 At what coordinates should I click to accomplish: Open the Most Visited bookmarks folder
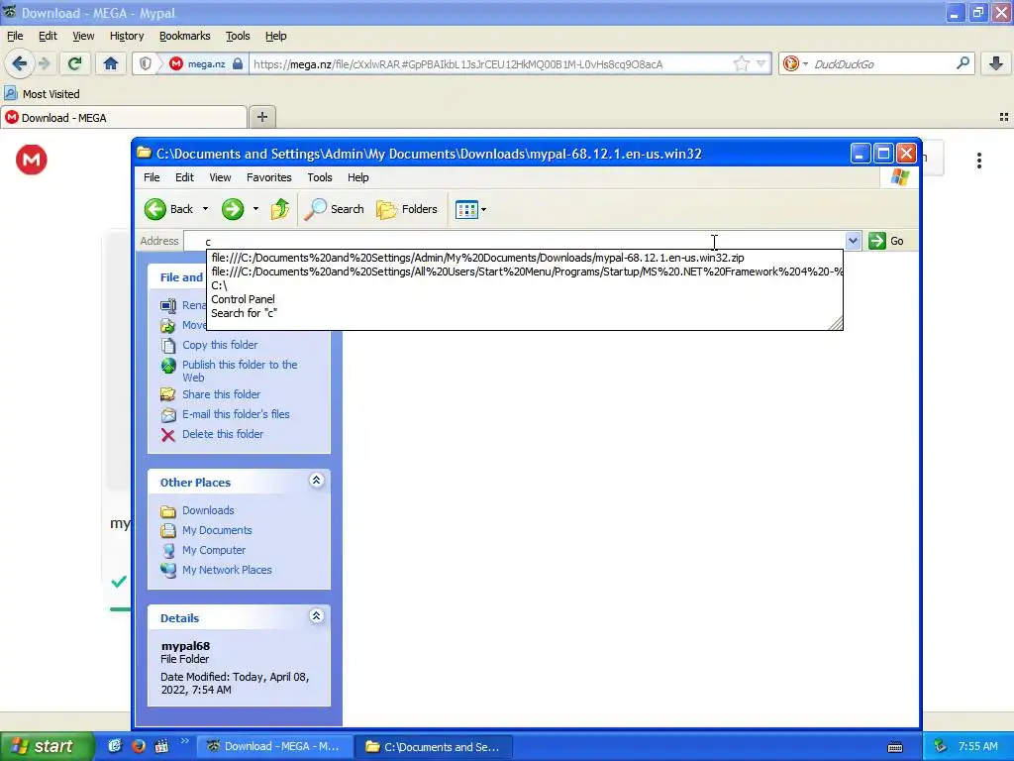click(42, 94)
